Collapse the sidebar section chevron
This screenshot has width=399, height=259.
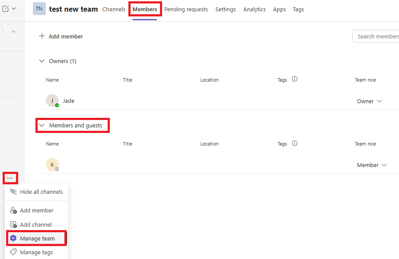[14, 32]
